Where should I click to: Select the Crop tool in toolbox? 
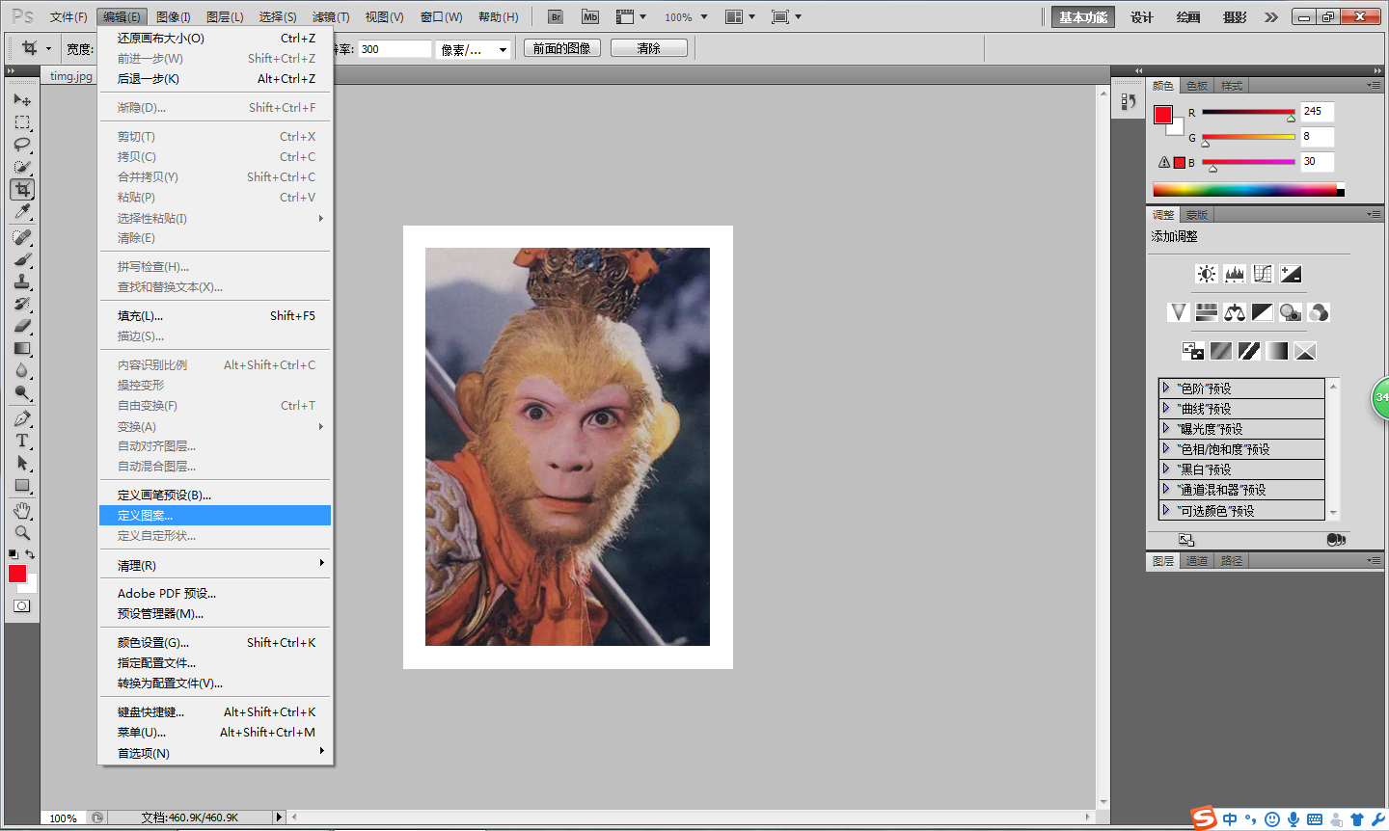(22, 189)
